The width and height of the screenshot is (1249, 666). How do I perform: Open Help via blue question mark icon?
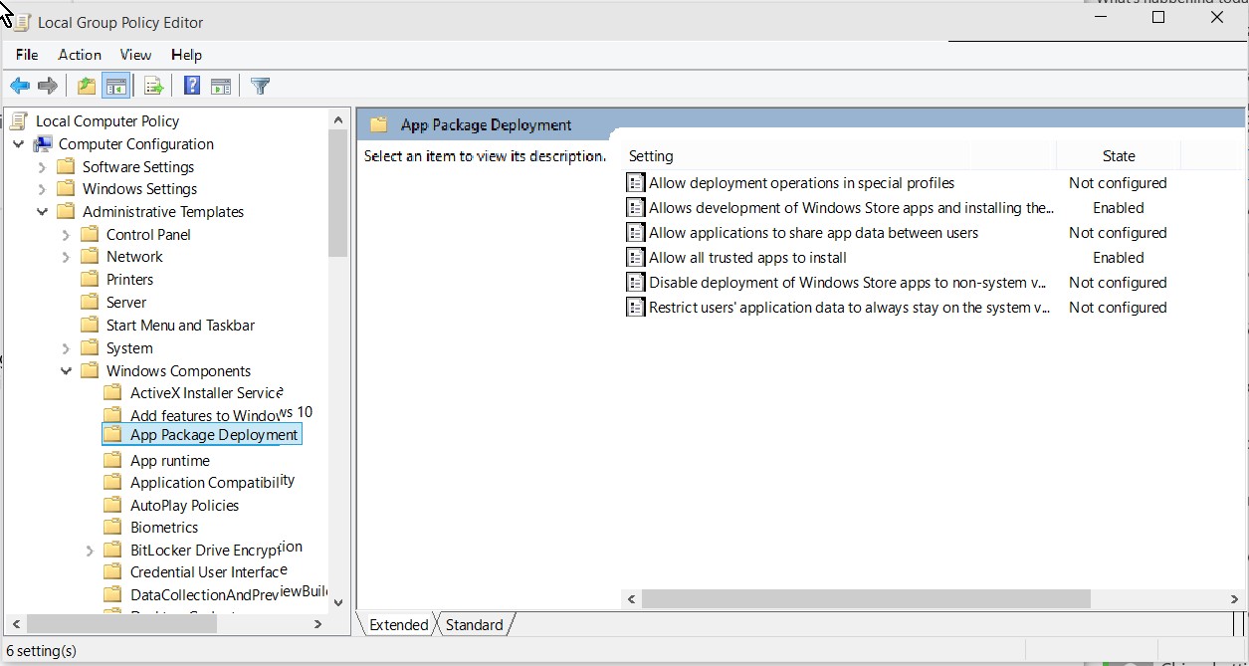(192, 87)
